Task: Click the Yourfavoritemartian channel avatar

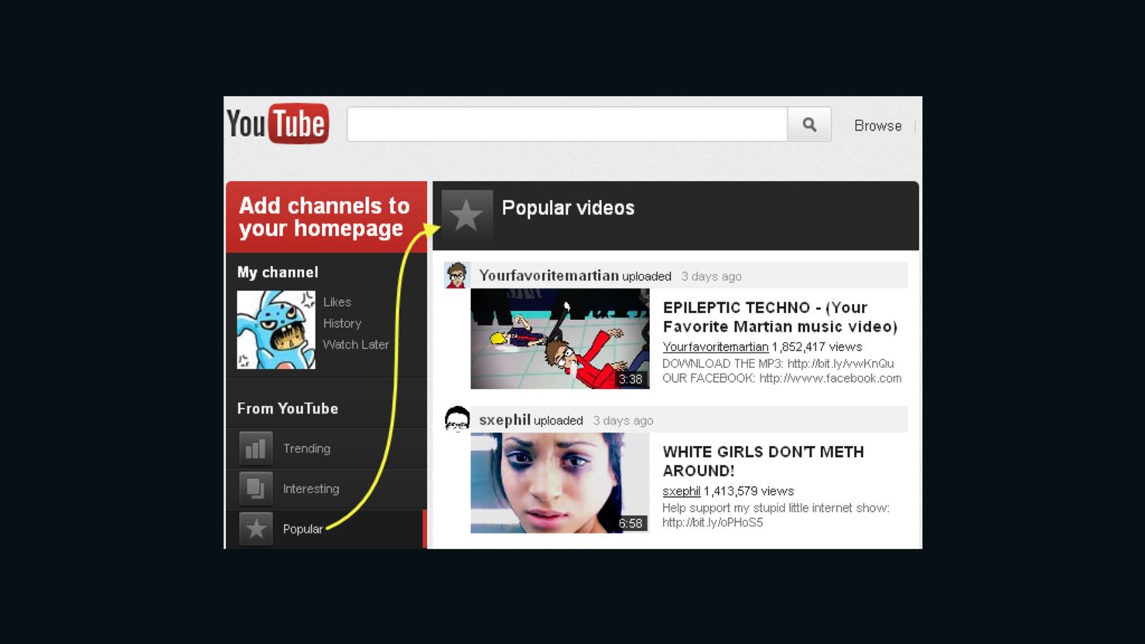Action: point(456,274)
